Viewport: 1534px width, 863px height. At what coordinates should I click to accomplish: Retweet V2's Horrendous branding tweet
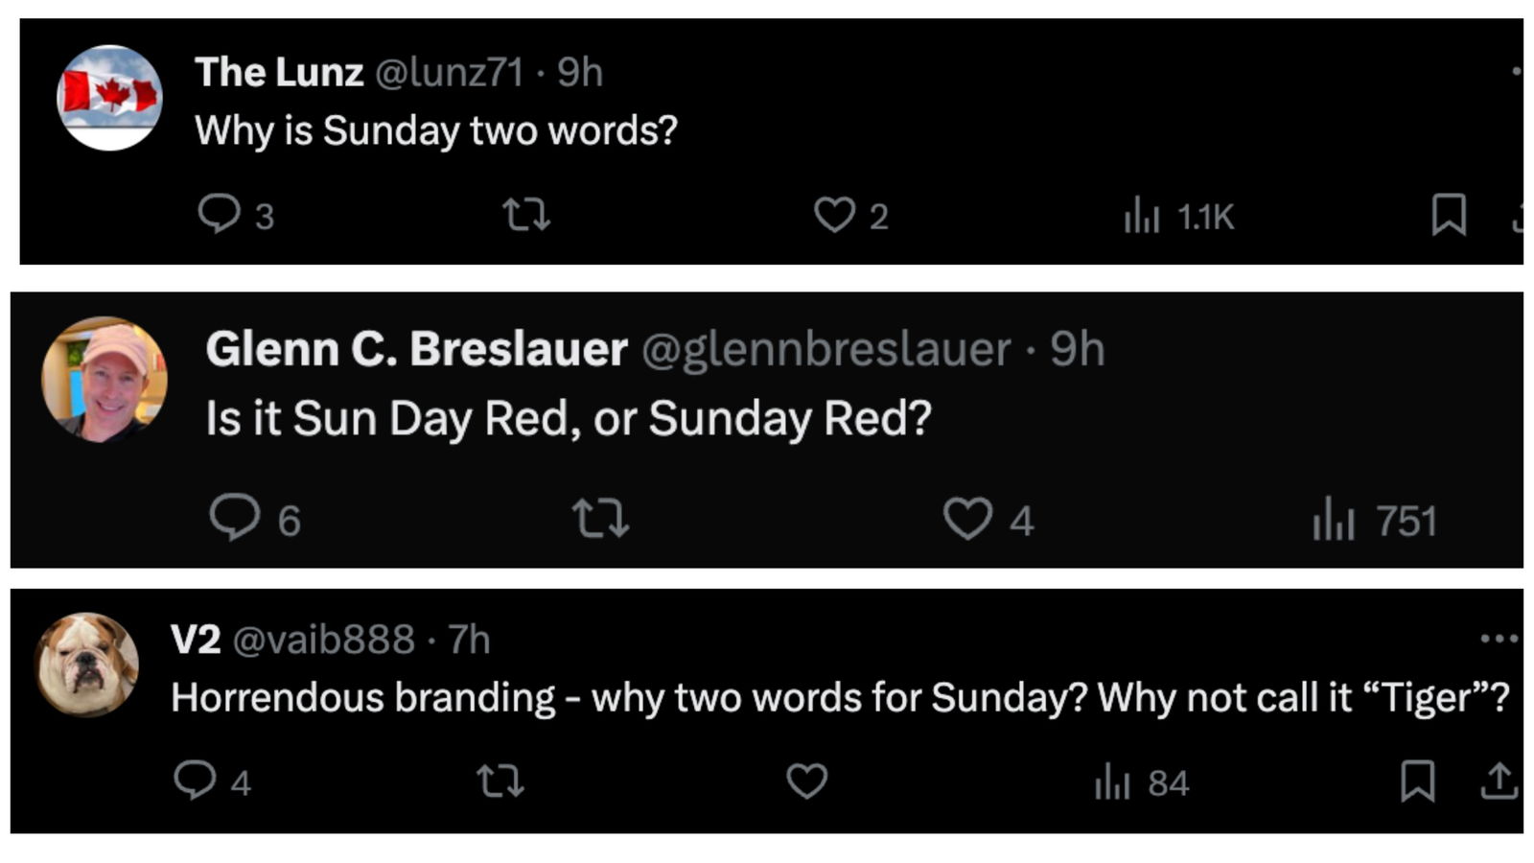coord(500,781)
